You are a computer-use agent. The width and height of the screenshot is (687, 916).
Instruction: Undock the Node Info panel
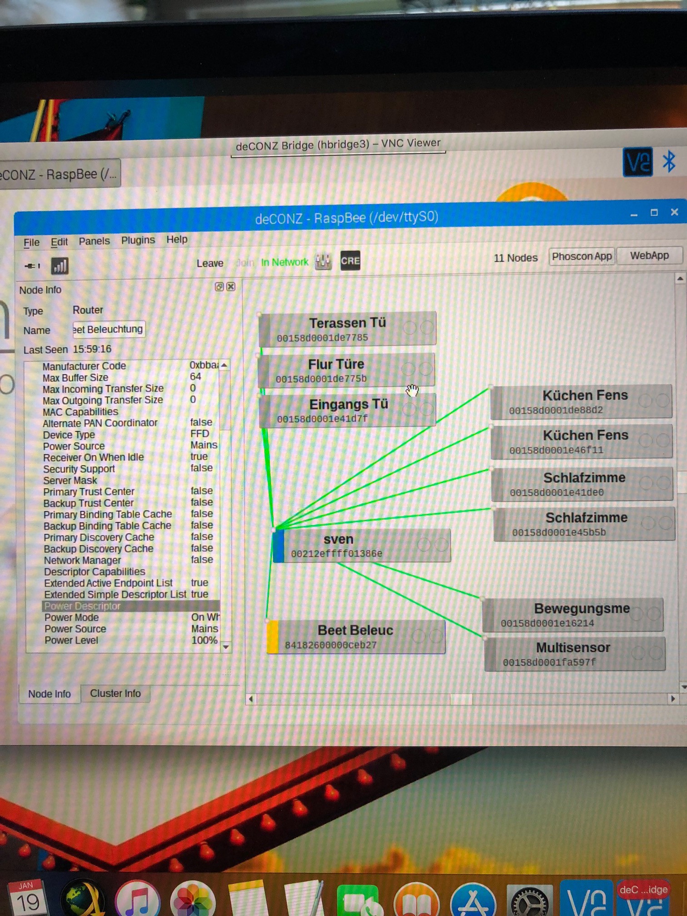[219, 287]
